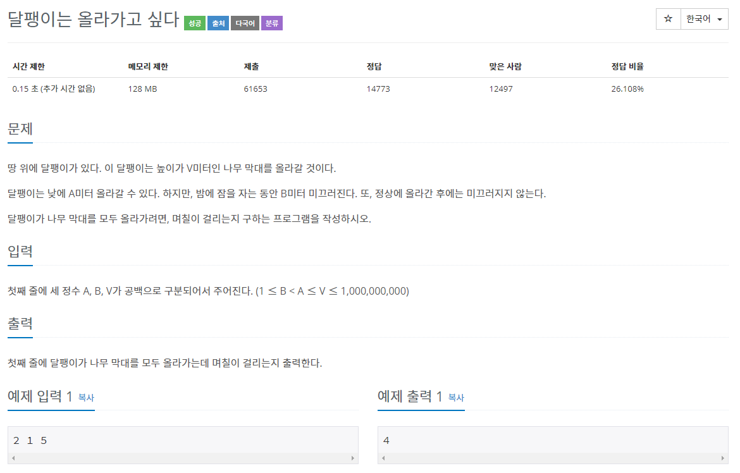The height and width of the screenshot is (473, 740).
Task: Click the submissions count '61653'
Action: click(256, 89)
